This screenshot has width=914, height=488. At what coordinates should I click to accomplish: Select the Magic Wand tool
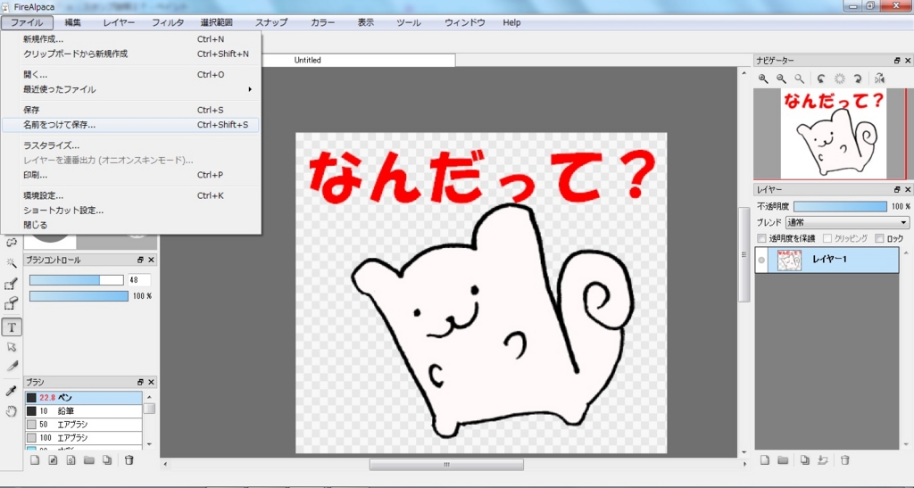12,263
